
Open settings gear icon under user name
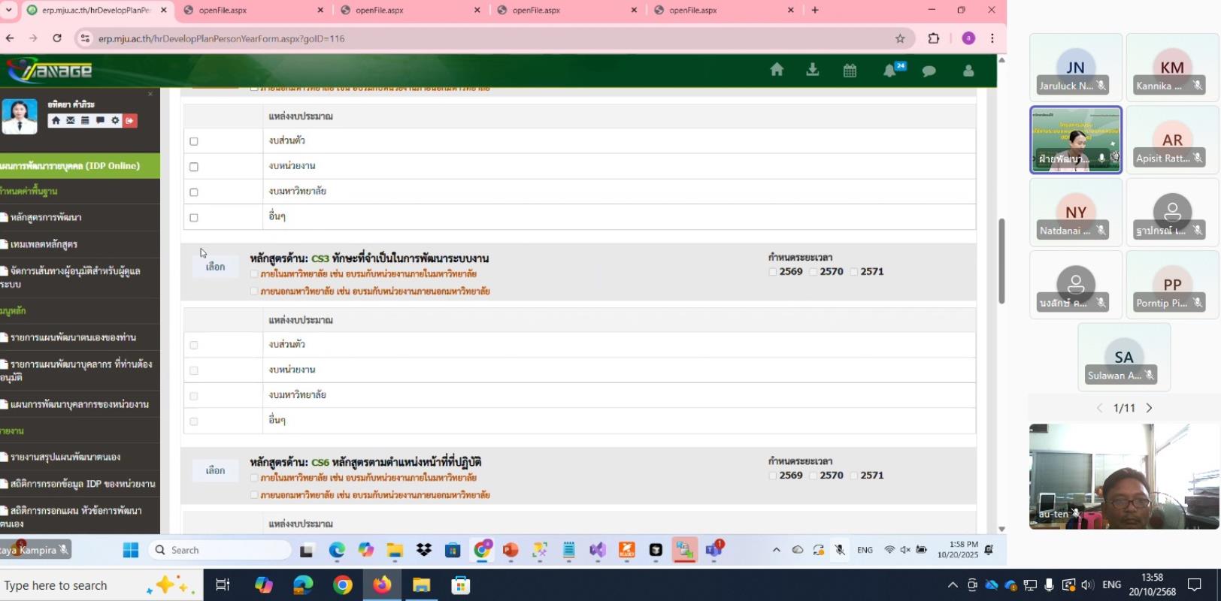[x=115, y=120]
